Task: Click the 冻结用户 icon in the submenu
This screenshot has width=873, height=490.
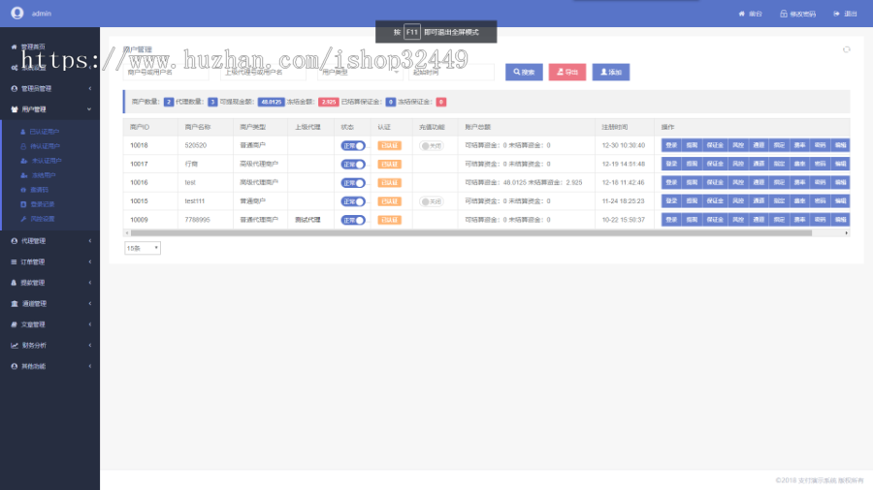Action: (24, 175)
